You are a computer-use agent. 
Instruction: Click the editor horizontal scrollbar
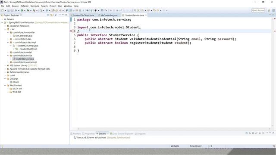coord(173,129)
